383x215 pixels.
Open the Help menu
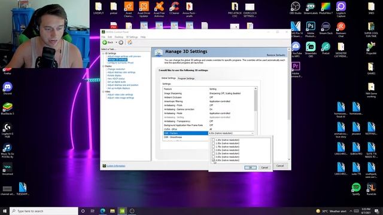point(143,37)
